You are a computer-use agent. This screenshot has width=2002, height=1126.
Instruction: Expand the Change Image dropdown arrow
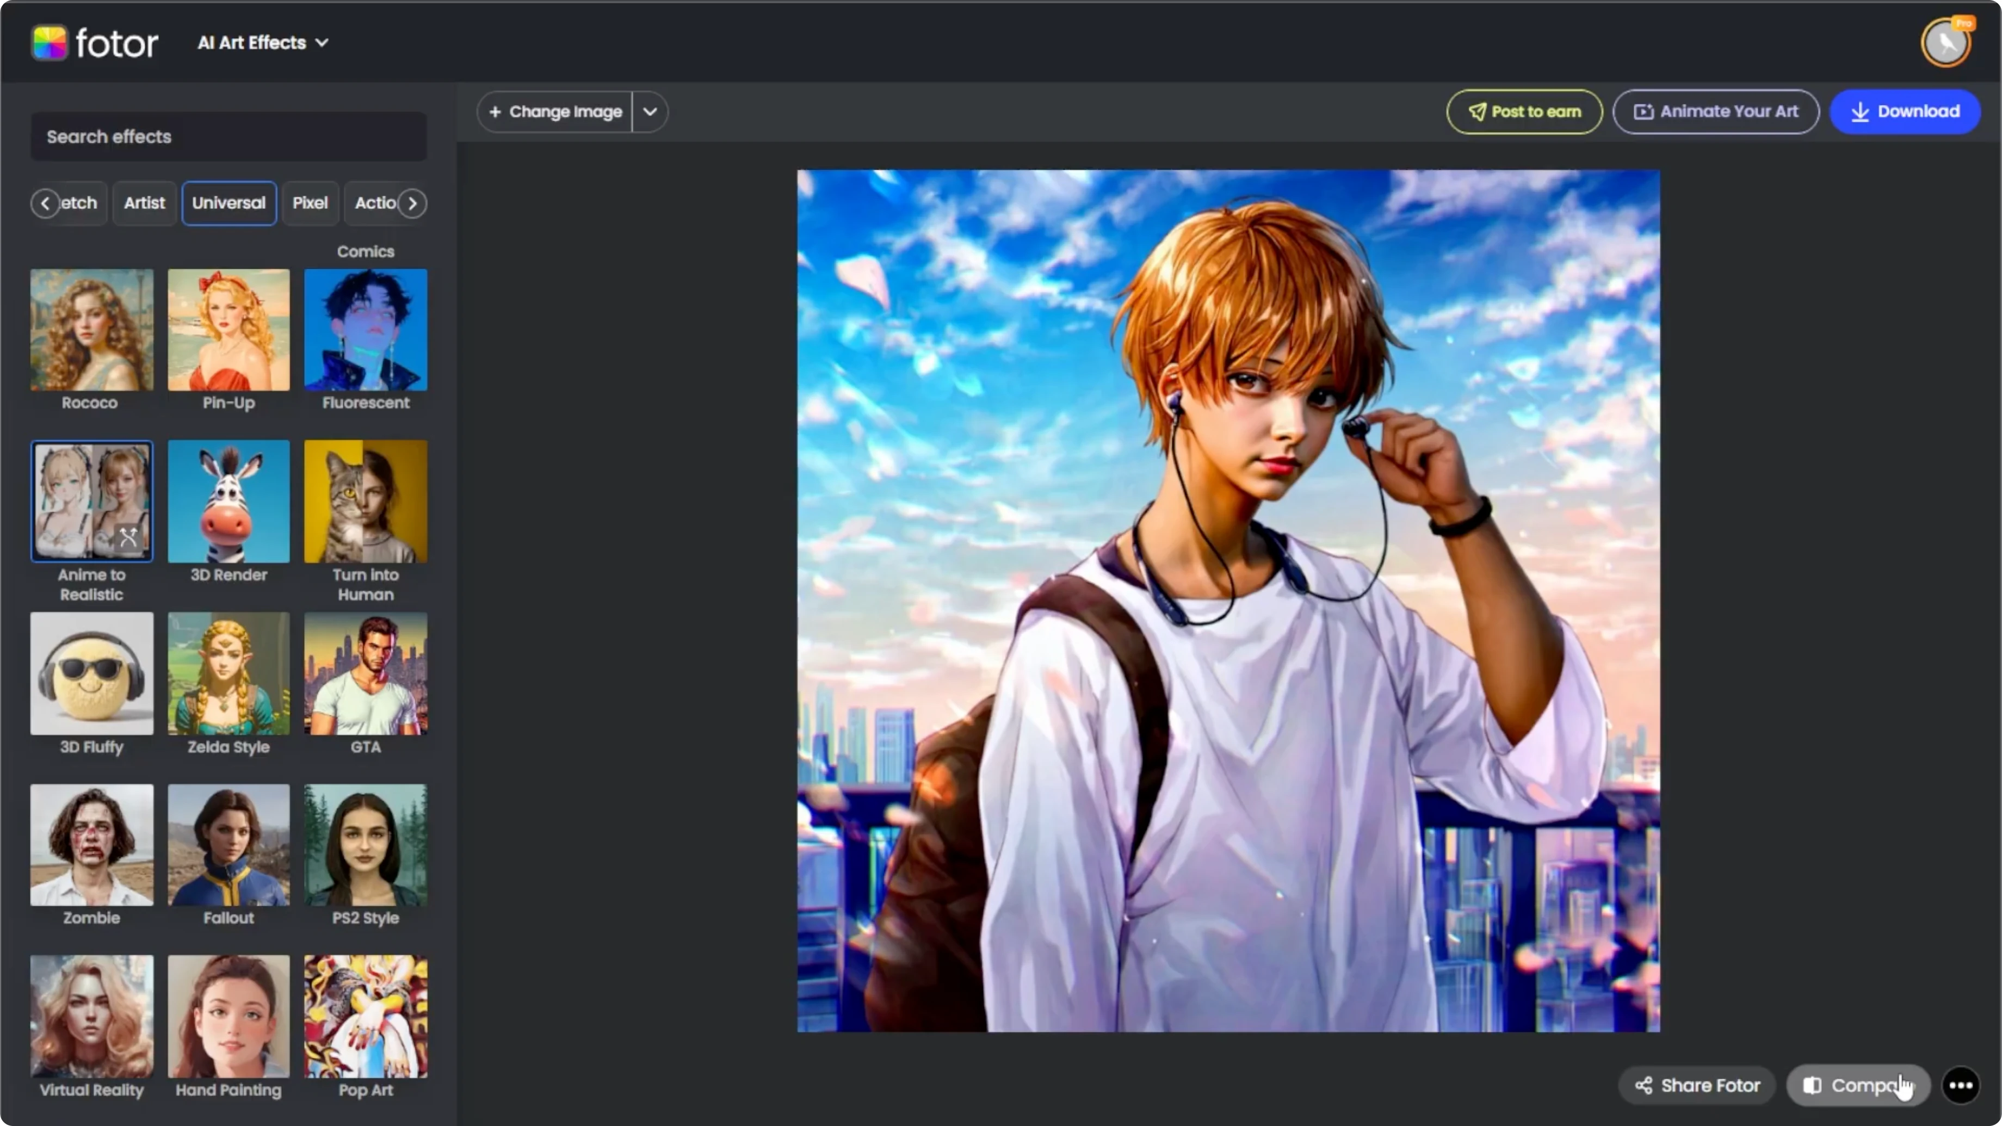651,112
